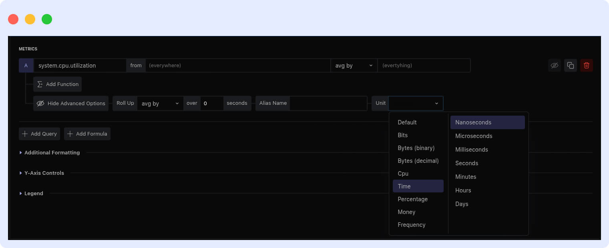Click the eye icon beside Hide Advanced Options
This screenshot has height=248, width=609.
[40, 103]
